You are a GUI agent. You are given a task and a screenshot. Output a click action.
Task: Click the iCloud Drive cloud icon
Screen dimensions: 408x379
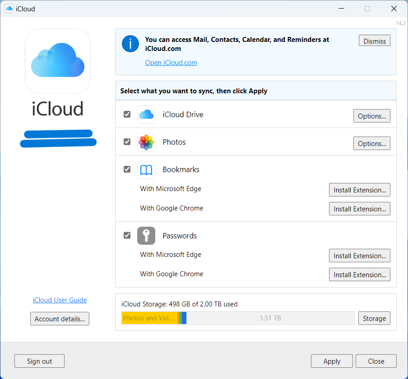pos(146,114)
